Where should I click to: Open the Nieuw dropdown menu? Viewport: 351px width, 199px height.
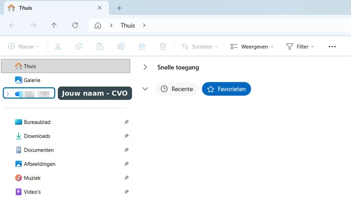point(23,46)
